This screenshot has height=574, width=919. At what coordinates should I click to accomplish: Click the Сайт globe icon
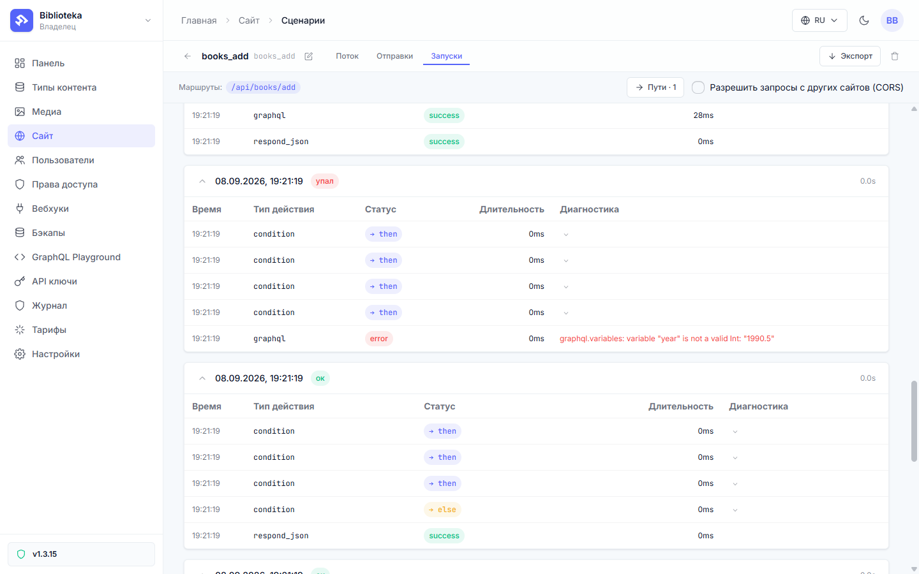(x=20, y=136)
